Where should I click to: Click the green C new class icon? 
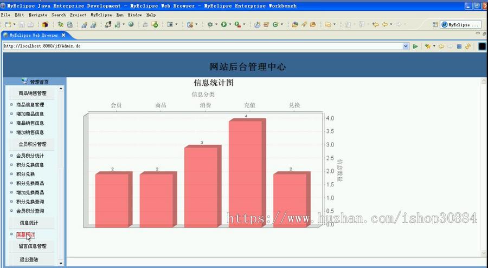(275, 24)
